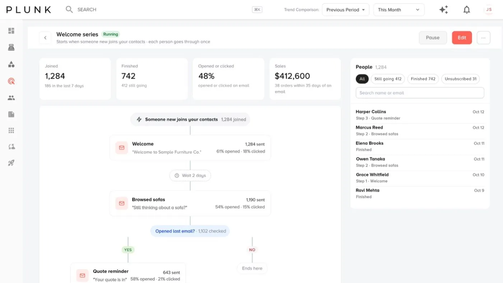Click the ⌘K shortcut badge

pyautogui.click(x=257, y=10)
